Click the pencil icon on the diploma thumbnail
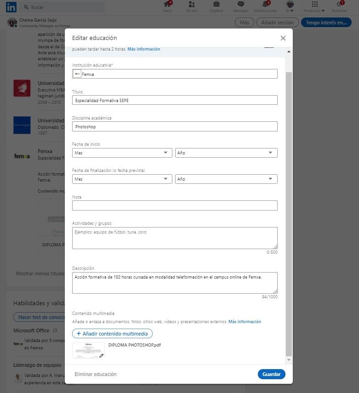 pyautogui.click(x=101, y=356)
